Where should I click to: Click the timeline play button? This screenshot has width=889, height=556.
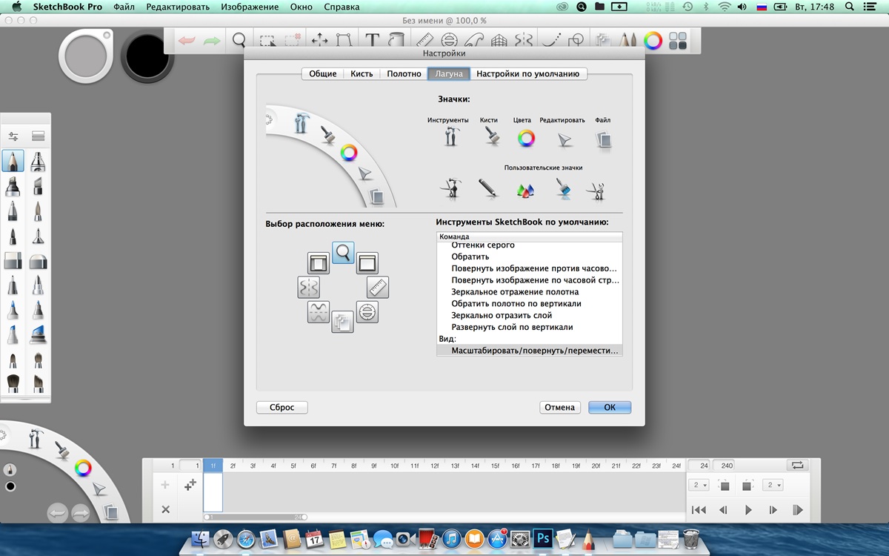tap(748, 510)
